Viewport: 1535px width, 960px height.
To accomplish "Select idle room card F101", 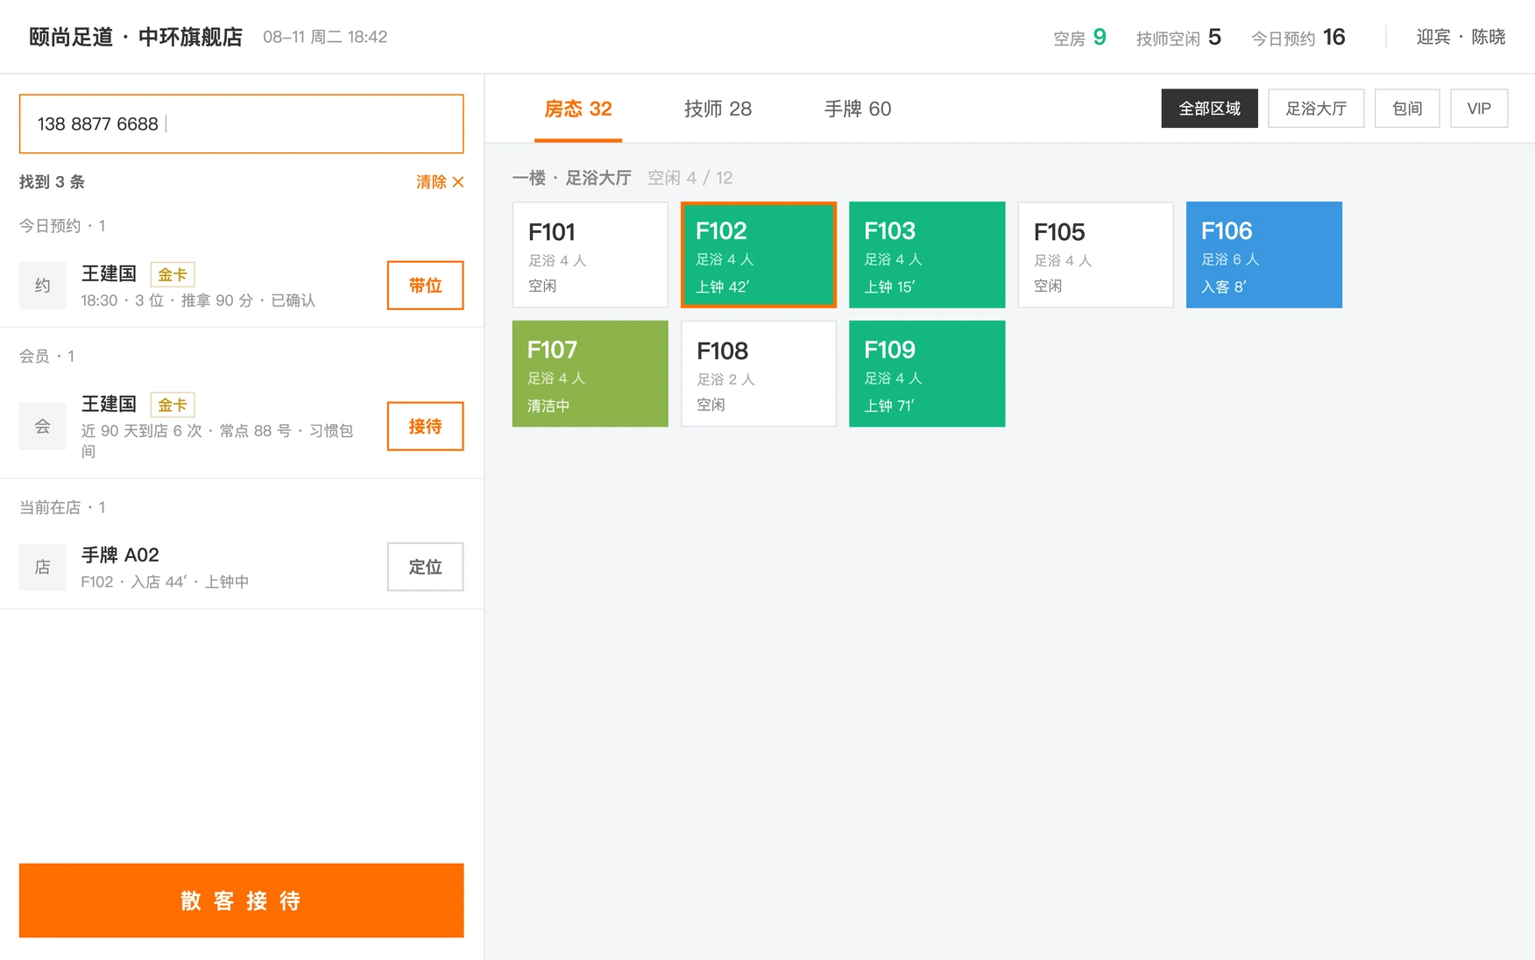I will 591,255.
